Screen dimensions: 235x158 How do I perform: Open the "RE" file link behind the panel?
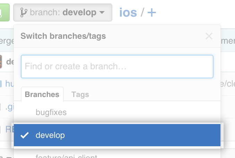click(x=10, y=129)
